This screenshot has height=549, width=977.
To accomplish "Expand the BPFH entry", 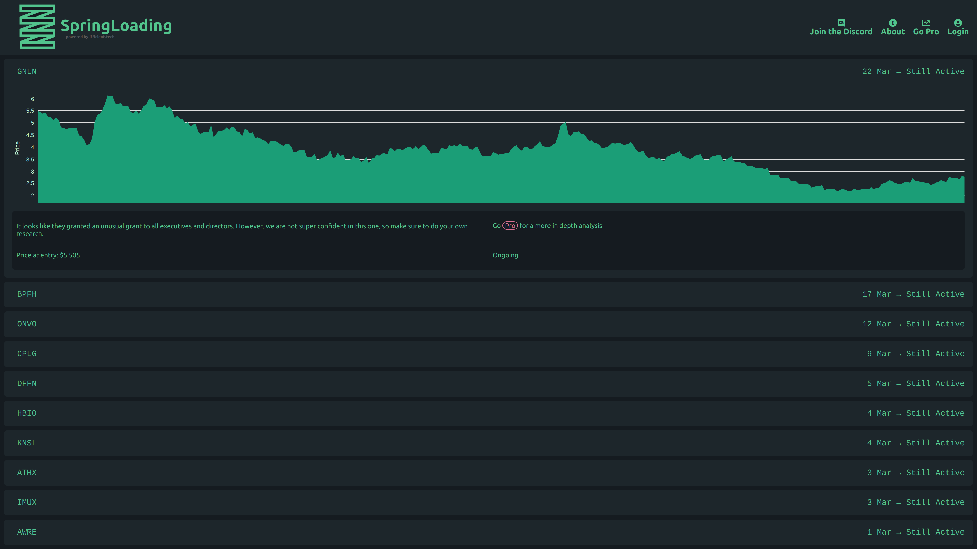I will point(488,294).
